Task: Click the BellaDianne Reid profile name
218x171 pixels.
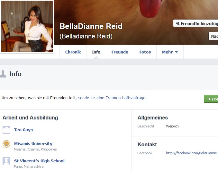Action: point(91,26)
